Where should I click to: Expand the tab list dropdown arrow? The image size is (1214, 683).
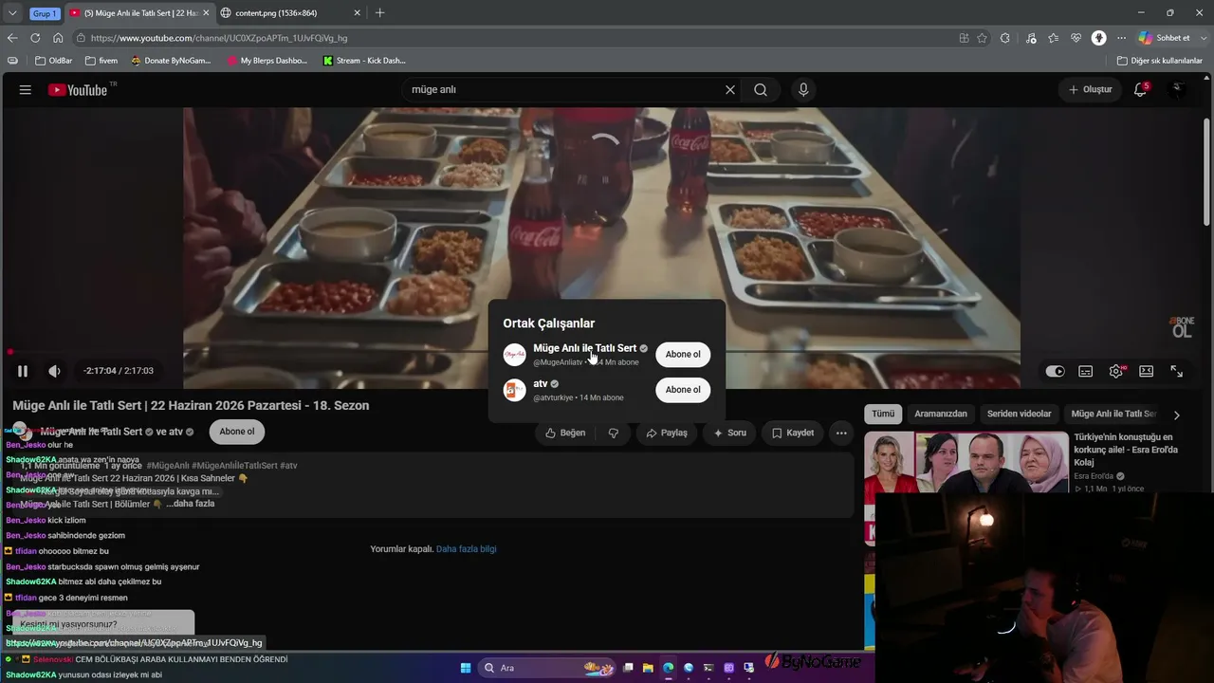point(12,13)
